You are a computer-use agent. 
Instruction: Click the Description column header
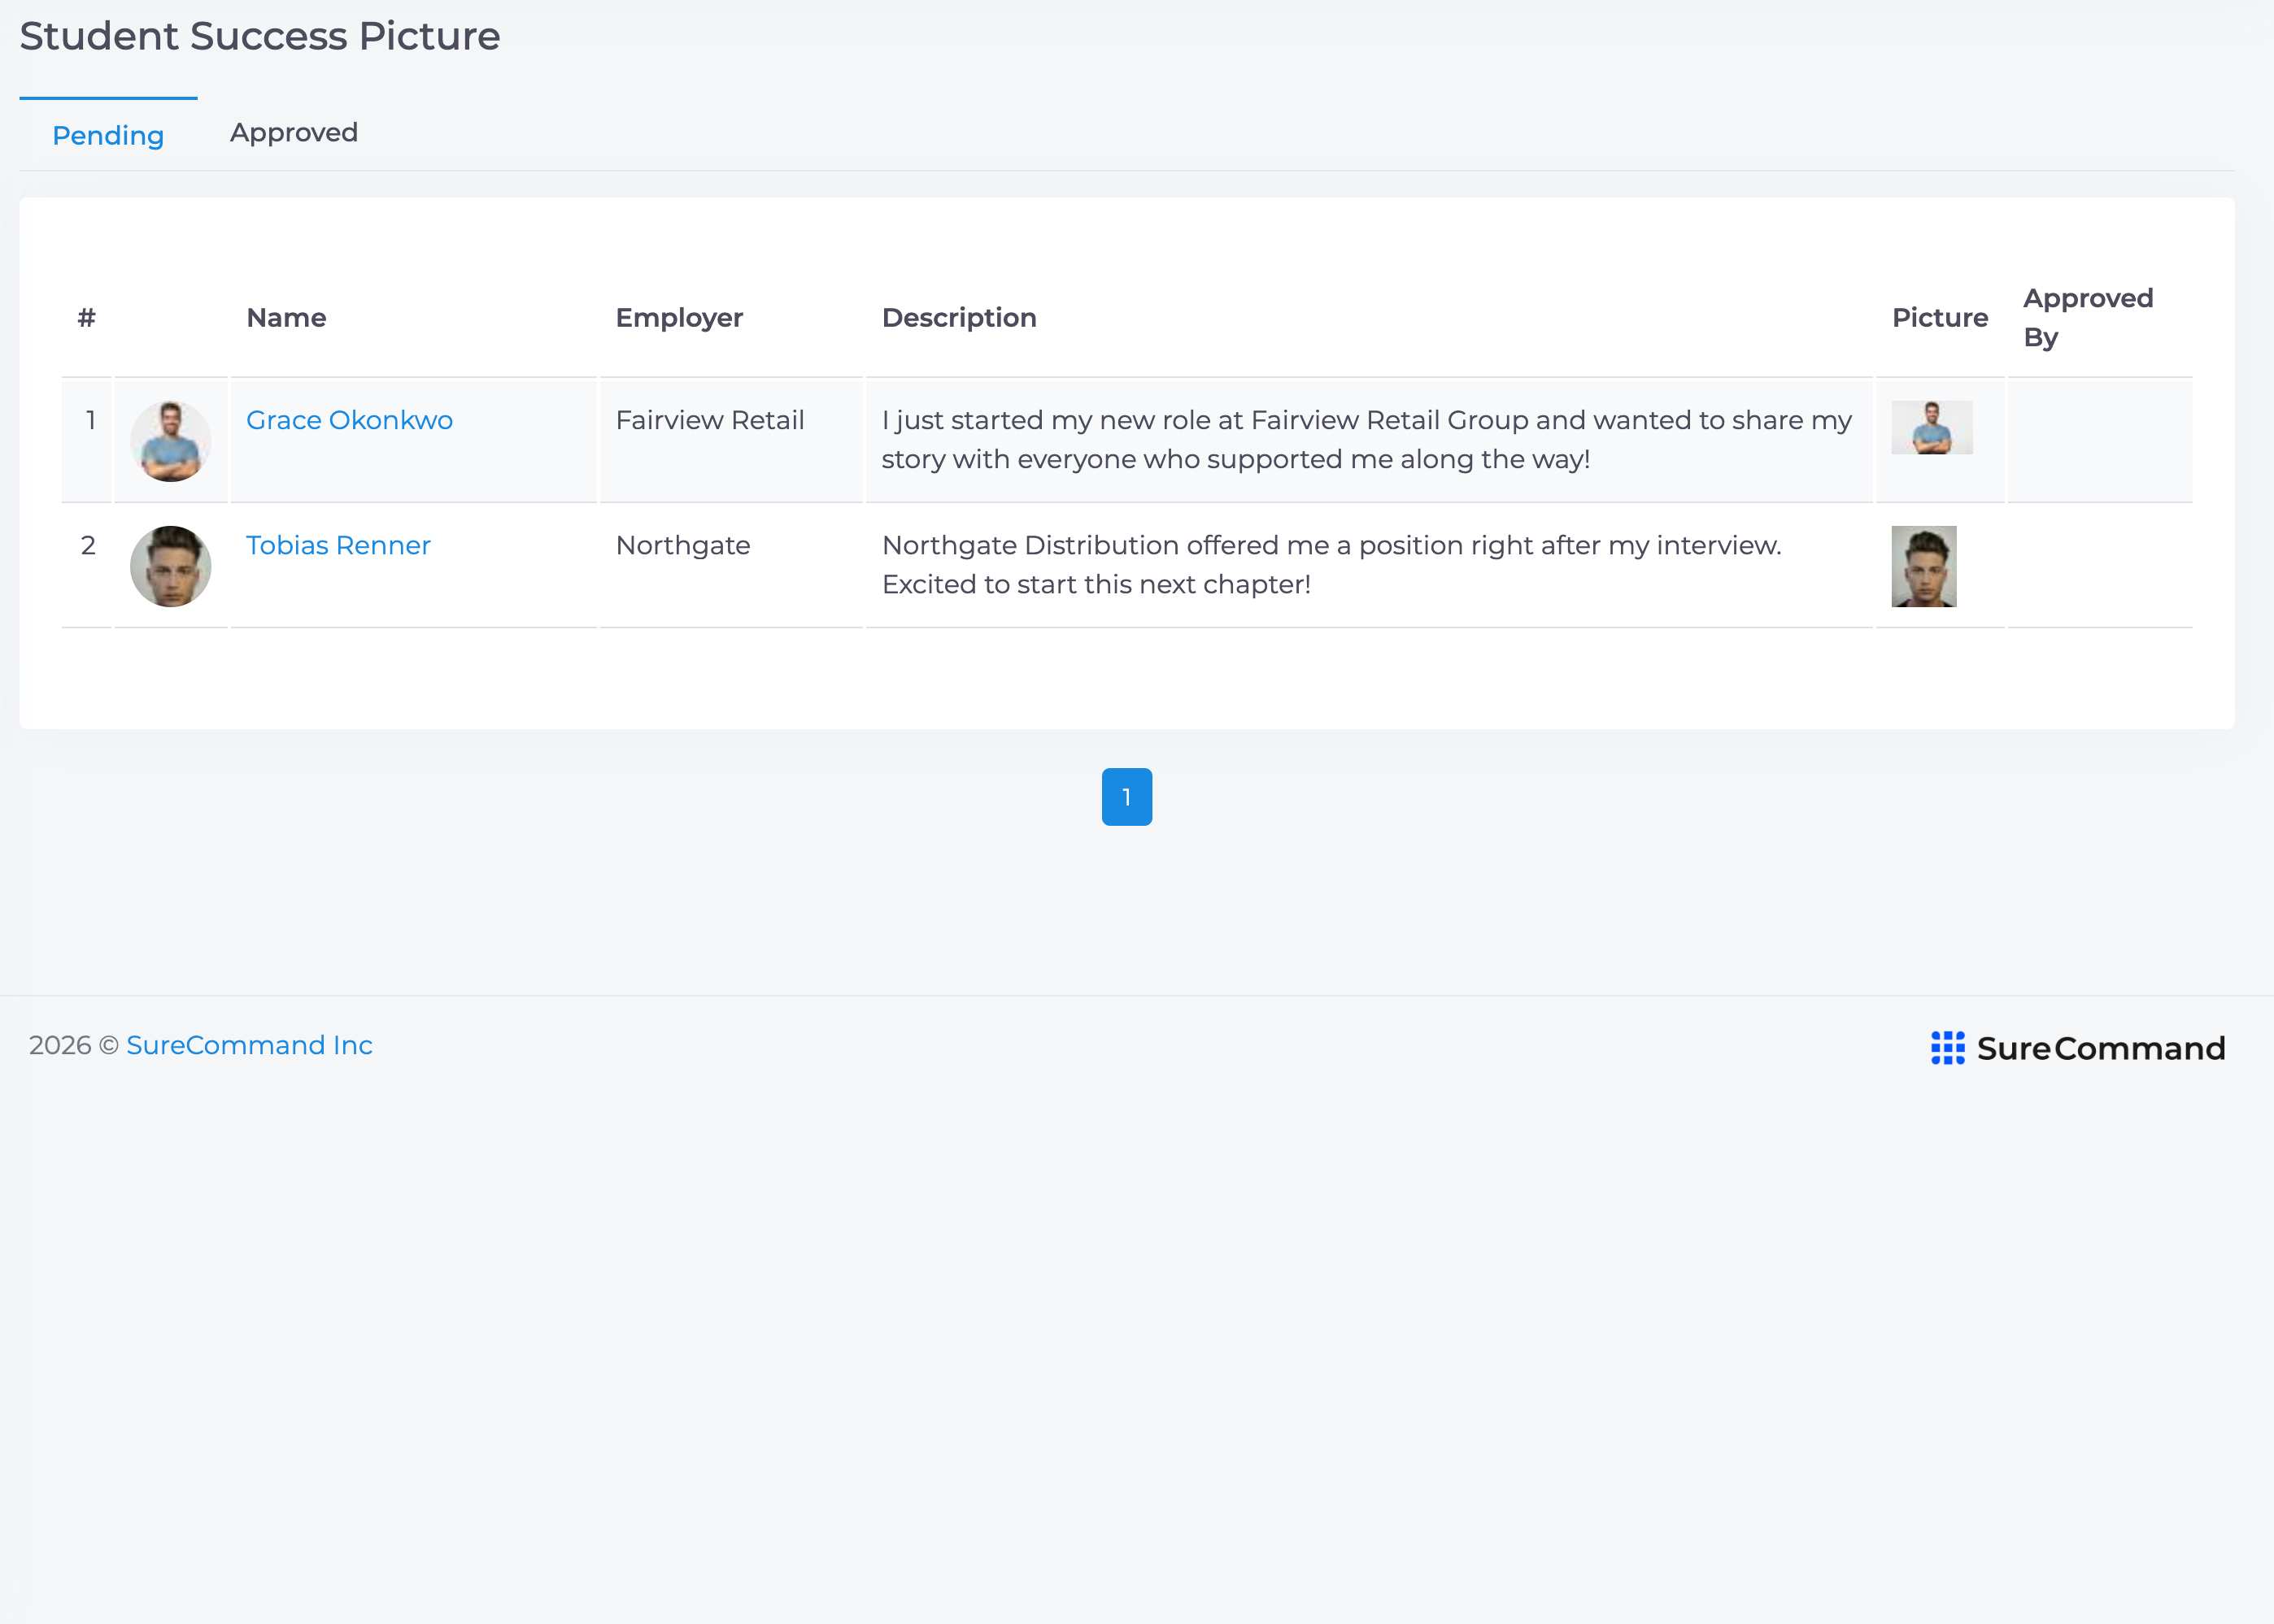(x=958, y=318)
